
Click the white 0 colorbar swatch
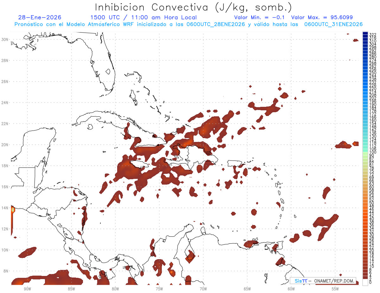click(x=365, y=282)
